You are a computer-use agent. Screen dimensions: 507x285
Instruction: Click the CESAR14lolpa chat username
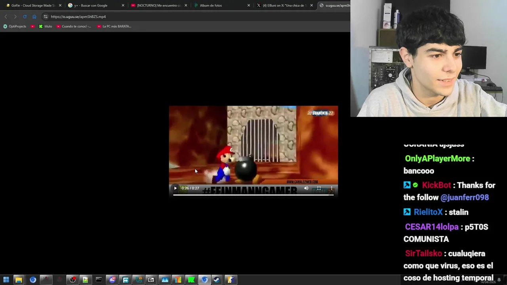tap(432, 227)
